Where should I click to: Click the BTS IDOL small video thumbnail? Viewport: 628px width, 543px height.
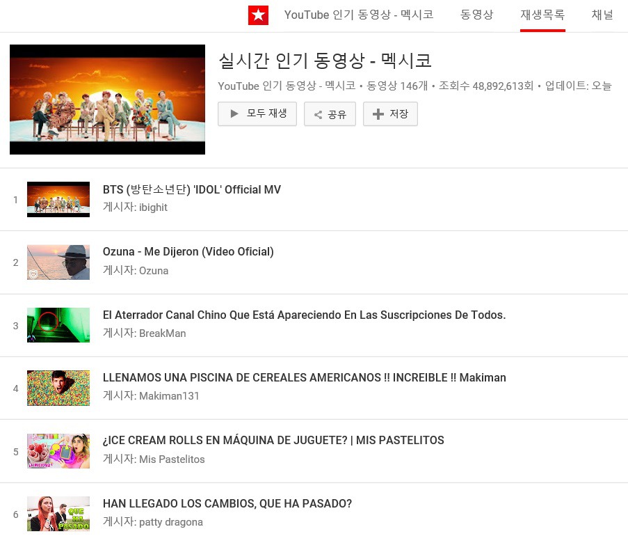point(58,199)
